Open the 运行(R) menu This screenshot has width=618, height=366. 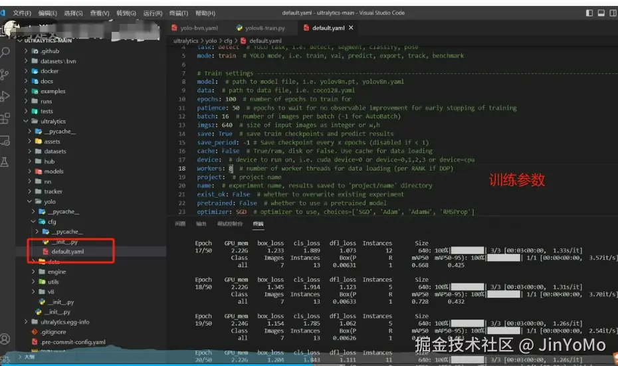153,13
